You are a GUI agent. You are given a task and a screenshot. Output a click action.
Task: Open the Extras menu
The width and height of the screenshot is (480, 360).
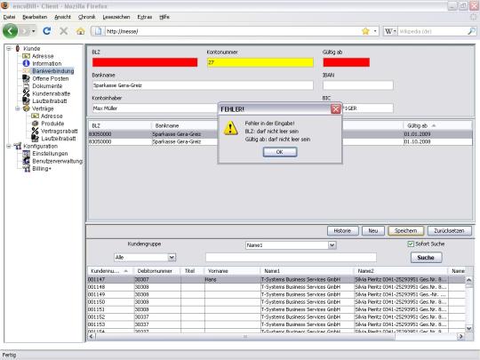(x=145, y=17)
